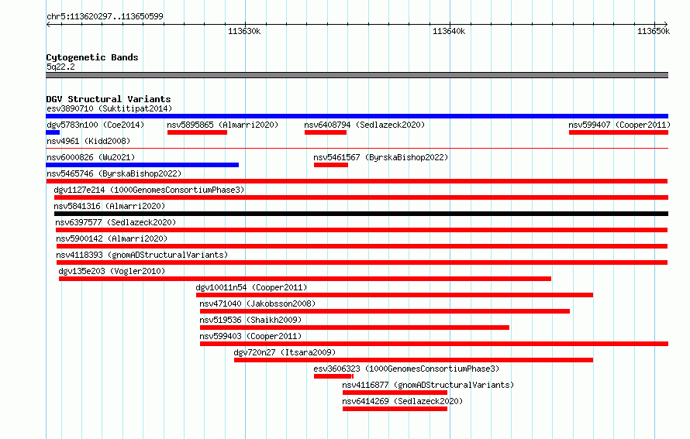
Task: Open dgv135e203 (Vogler2010) variant label
Action: (x=112, y=271)
